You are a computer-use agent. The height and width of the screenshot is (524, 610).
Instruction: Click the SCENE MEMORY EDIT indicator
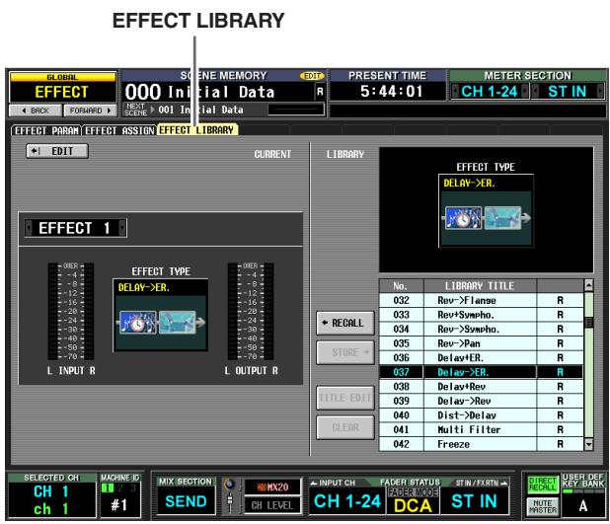click(x=312, y=76)
